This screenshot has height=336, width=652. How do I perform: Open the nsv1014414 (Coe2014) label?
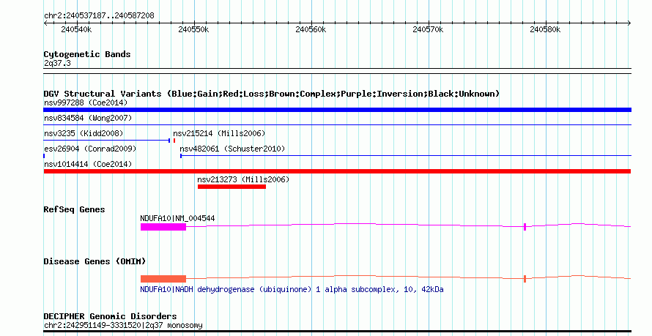click(x=88, y=164)
